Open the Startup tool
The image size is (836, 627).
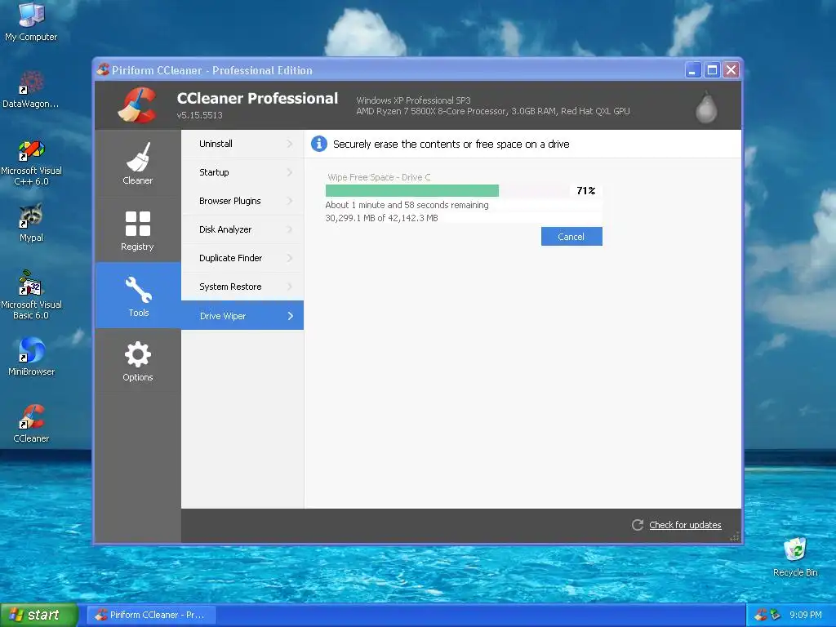pyautogui.click(x=242, y=172)
